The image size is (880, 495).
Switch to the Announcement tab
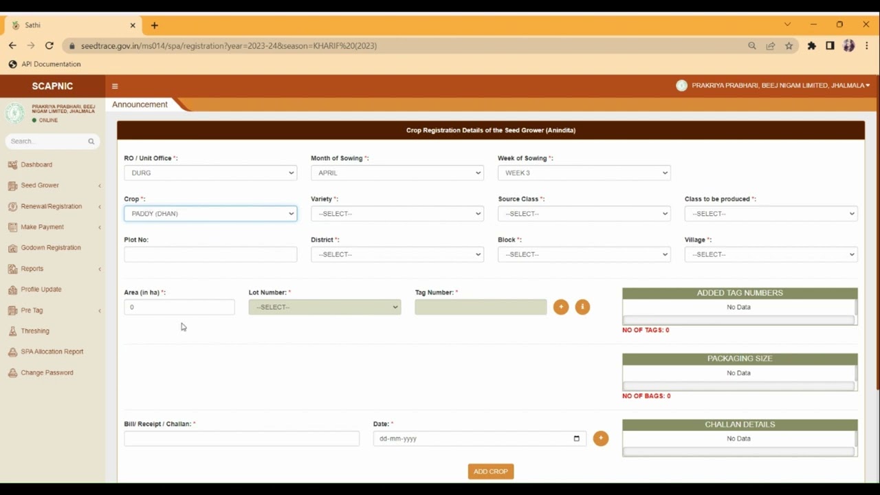140,104
